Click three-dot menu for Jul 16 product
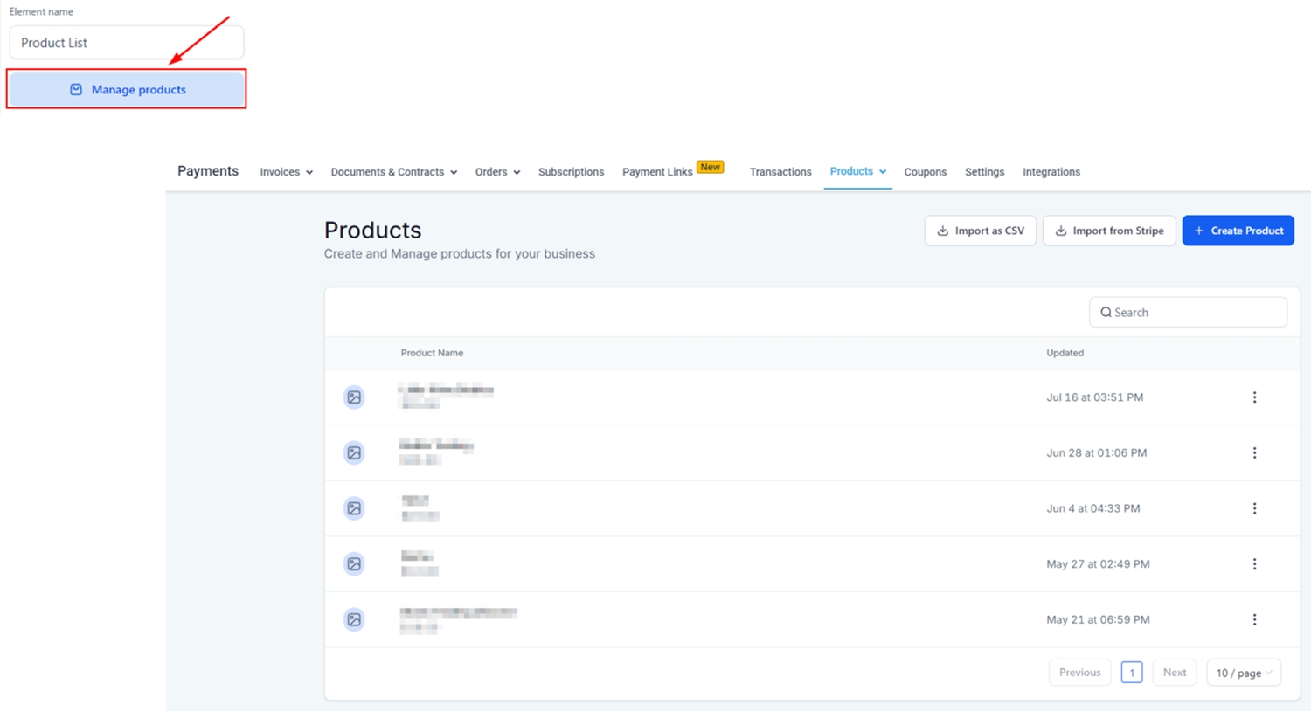 1254,397
